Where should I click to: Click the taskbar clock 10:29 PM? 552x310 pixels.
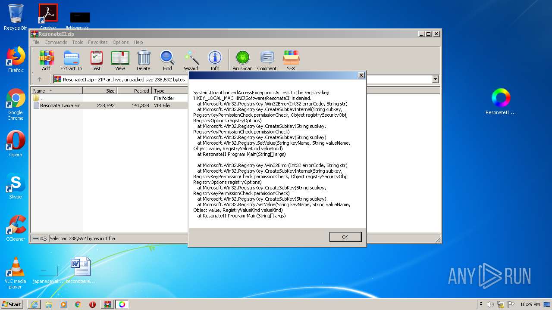530,304
